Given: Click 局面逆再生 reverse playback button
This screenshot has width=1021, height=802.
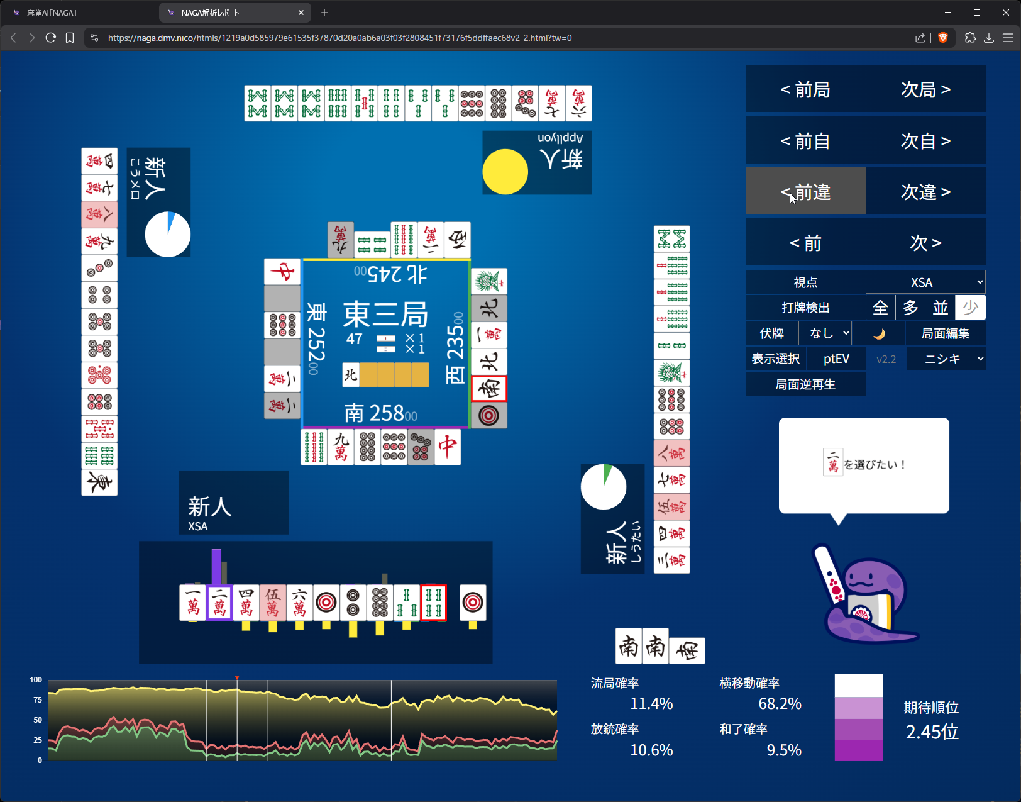Looking at the screenshot, I should pos(805,384).
